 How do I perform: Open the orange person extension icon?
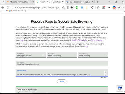coord(87,8)
